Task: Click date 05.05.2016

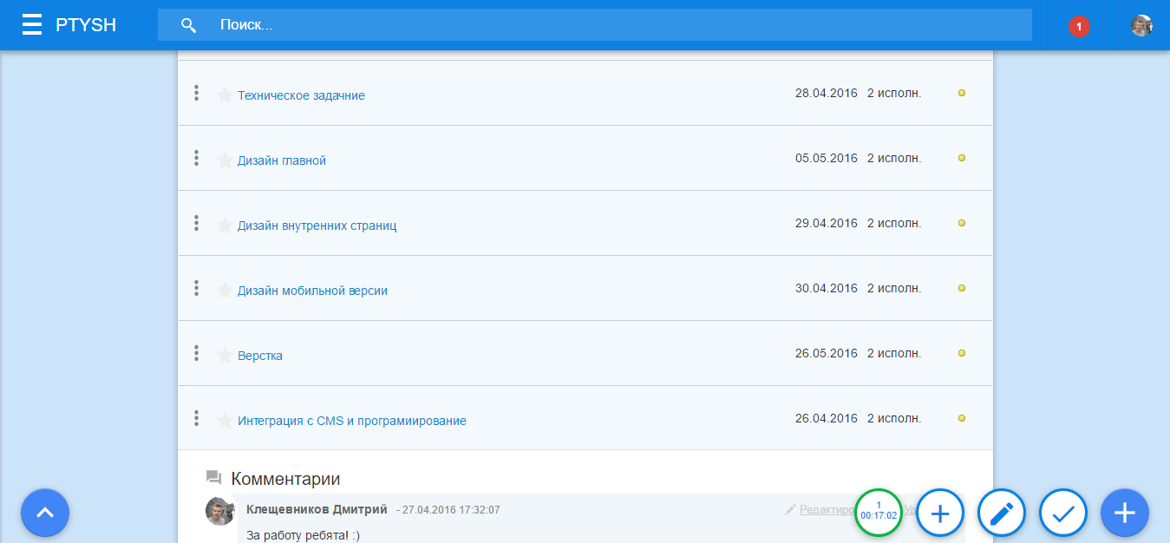Action: pyautogui.click(x=826, y=158)
